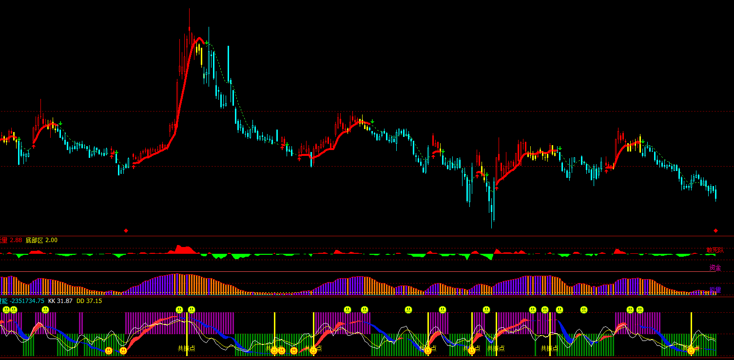Screen dimensions: 734x360
Task: Click the tallest red peak in 敢死队 histogram
Action: [179, 249]
